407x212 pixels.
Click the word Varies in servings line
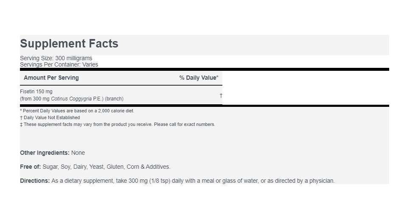90,65
